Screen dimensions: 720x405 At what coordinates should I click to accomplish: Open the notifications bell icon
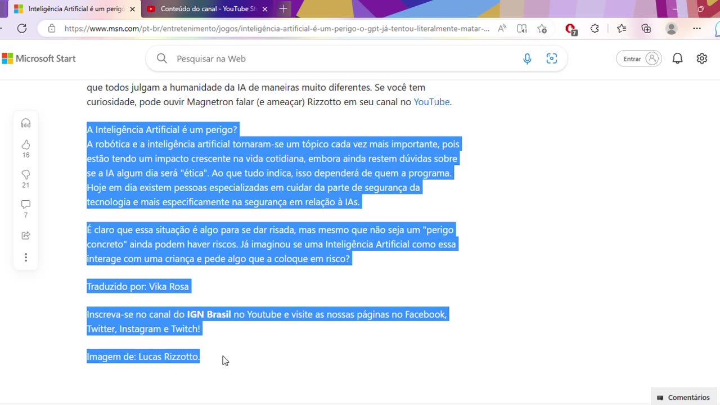(x=677, y=58)
